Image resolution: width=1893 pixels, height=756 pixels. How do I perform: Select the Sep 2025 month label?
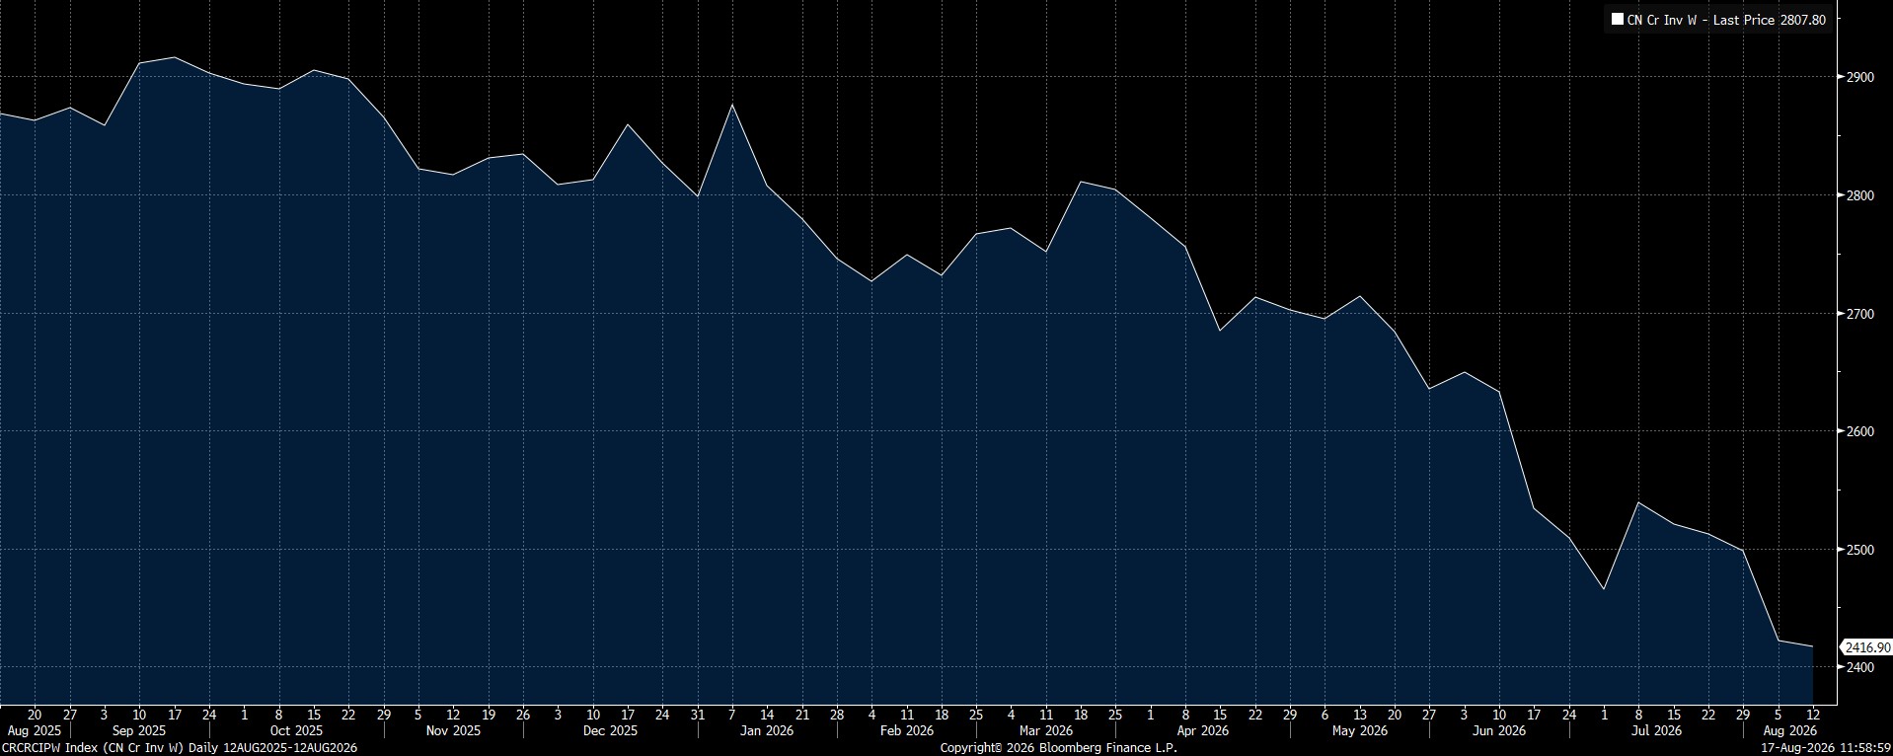coord(139,731)
